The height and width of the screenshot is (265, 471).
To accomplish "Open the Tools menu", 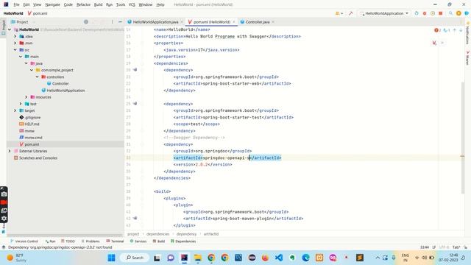I will [x=121, y=4].
